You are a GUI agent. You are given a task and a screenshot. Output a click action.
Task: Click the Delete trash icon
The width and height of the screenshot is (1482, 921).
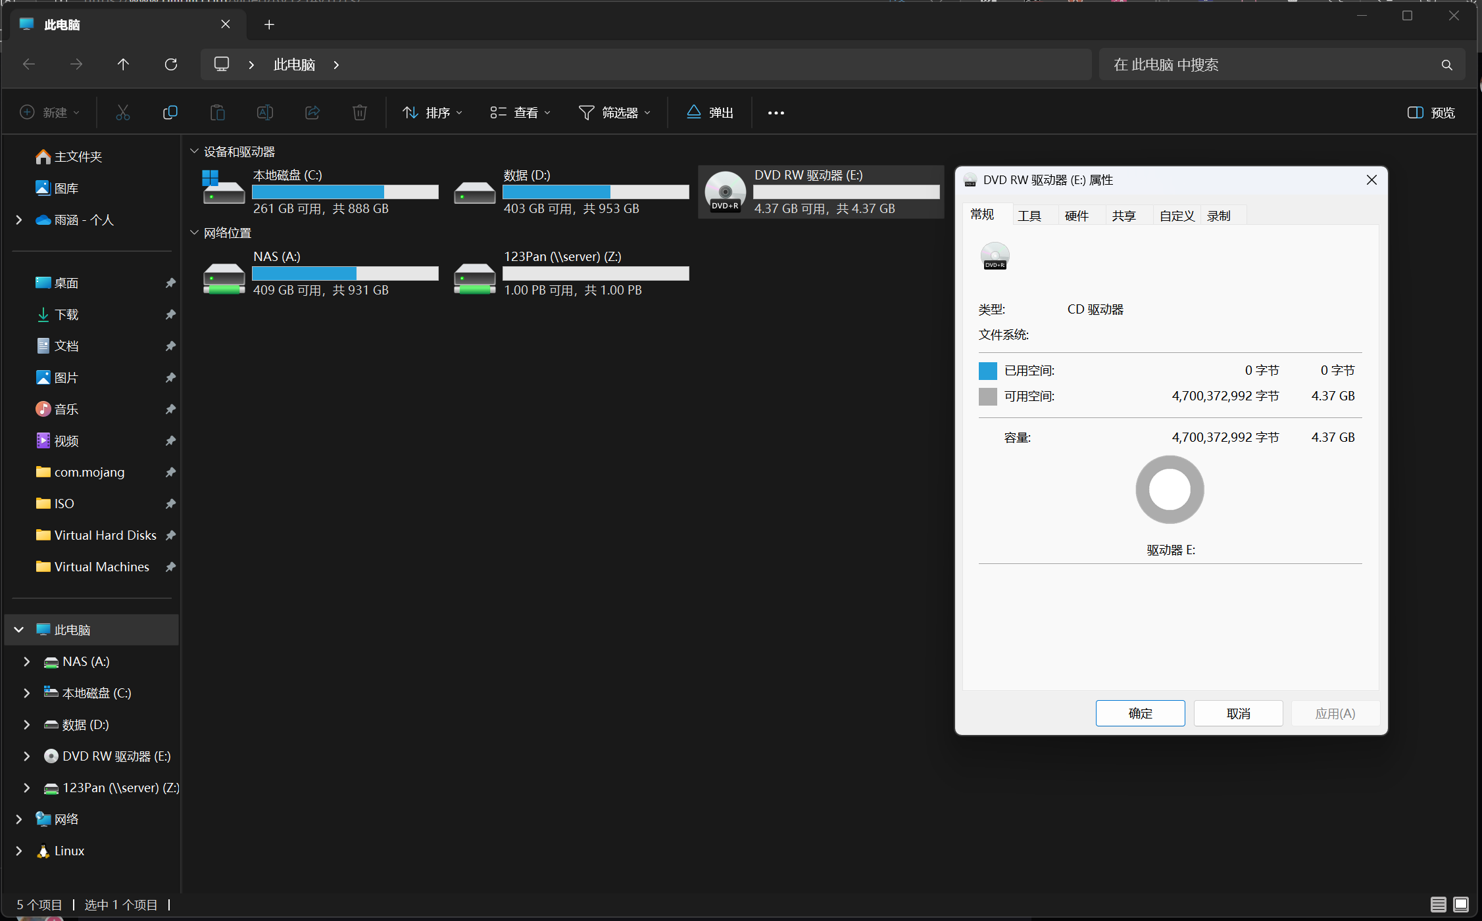tap(359, 112)
